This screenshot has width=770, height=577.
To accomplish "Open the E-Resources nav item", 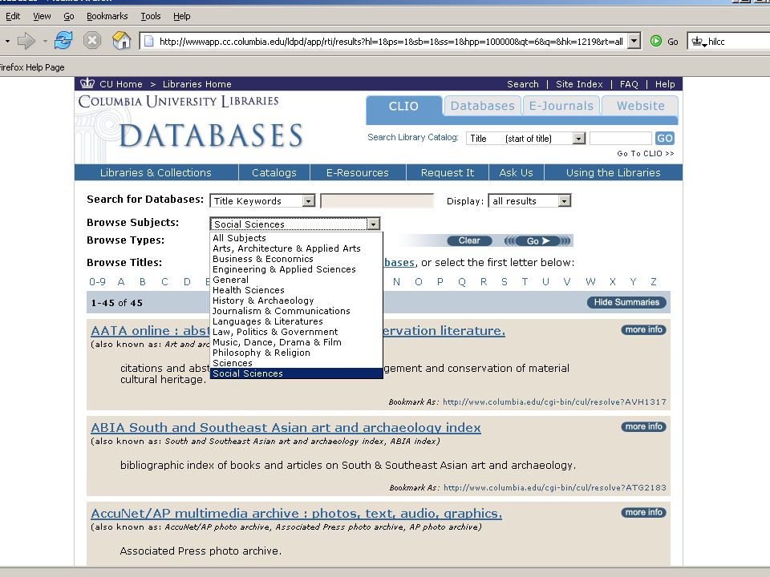I will (x=358, y=173).
